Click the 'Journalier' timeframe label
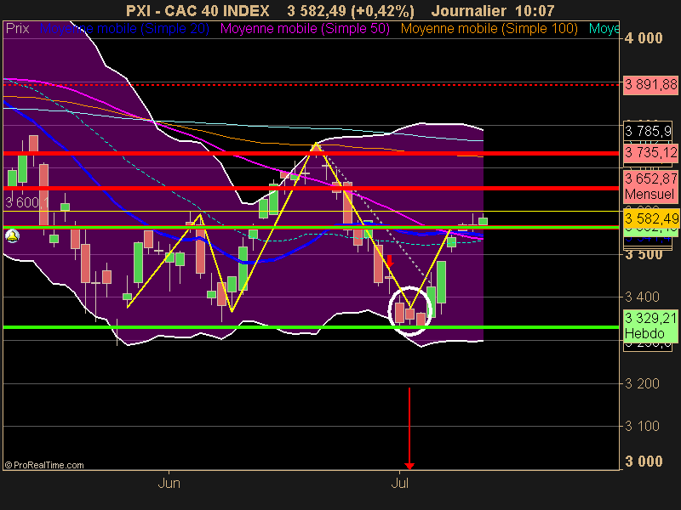 (x=469, y=11)
